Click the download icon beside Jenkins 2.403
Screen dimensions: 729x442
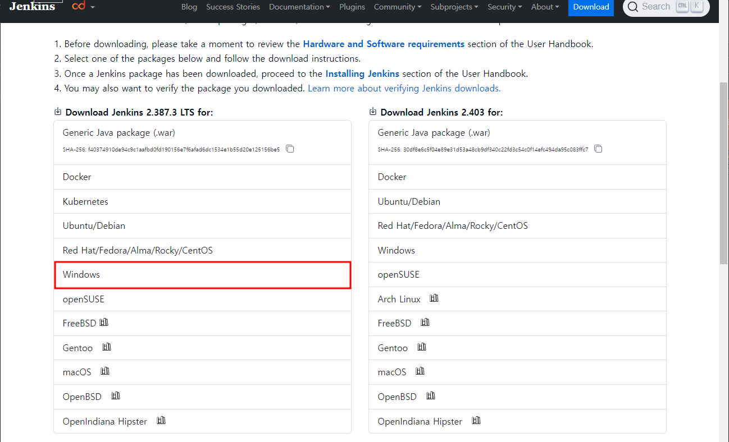tap(373, 112)
